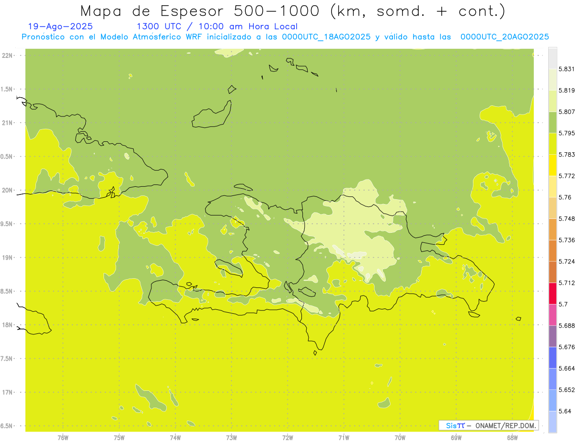
Task: Click the latitude axis label 19N
Action: coord(8,258)
